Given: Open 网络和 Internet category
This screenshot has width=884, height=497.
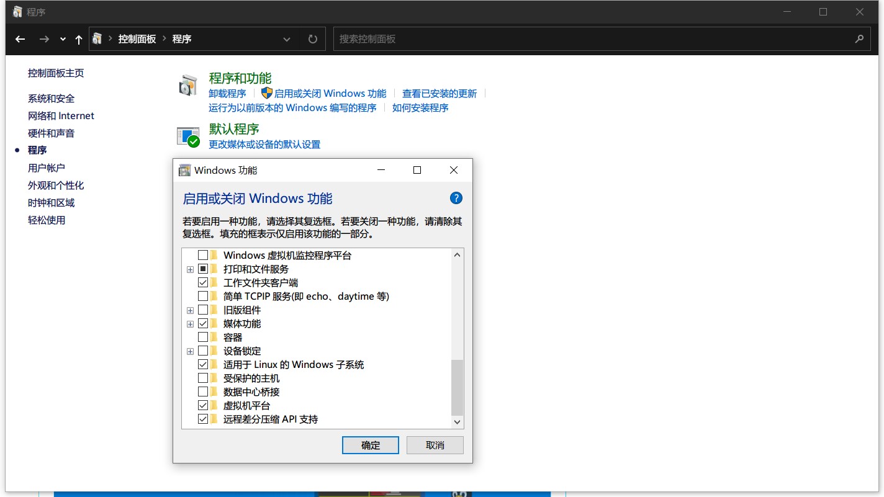Looking at the screenshot, I should pyautogui.click(x=61, y=116).
